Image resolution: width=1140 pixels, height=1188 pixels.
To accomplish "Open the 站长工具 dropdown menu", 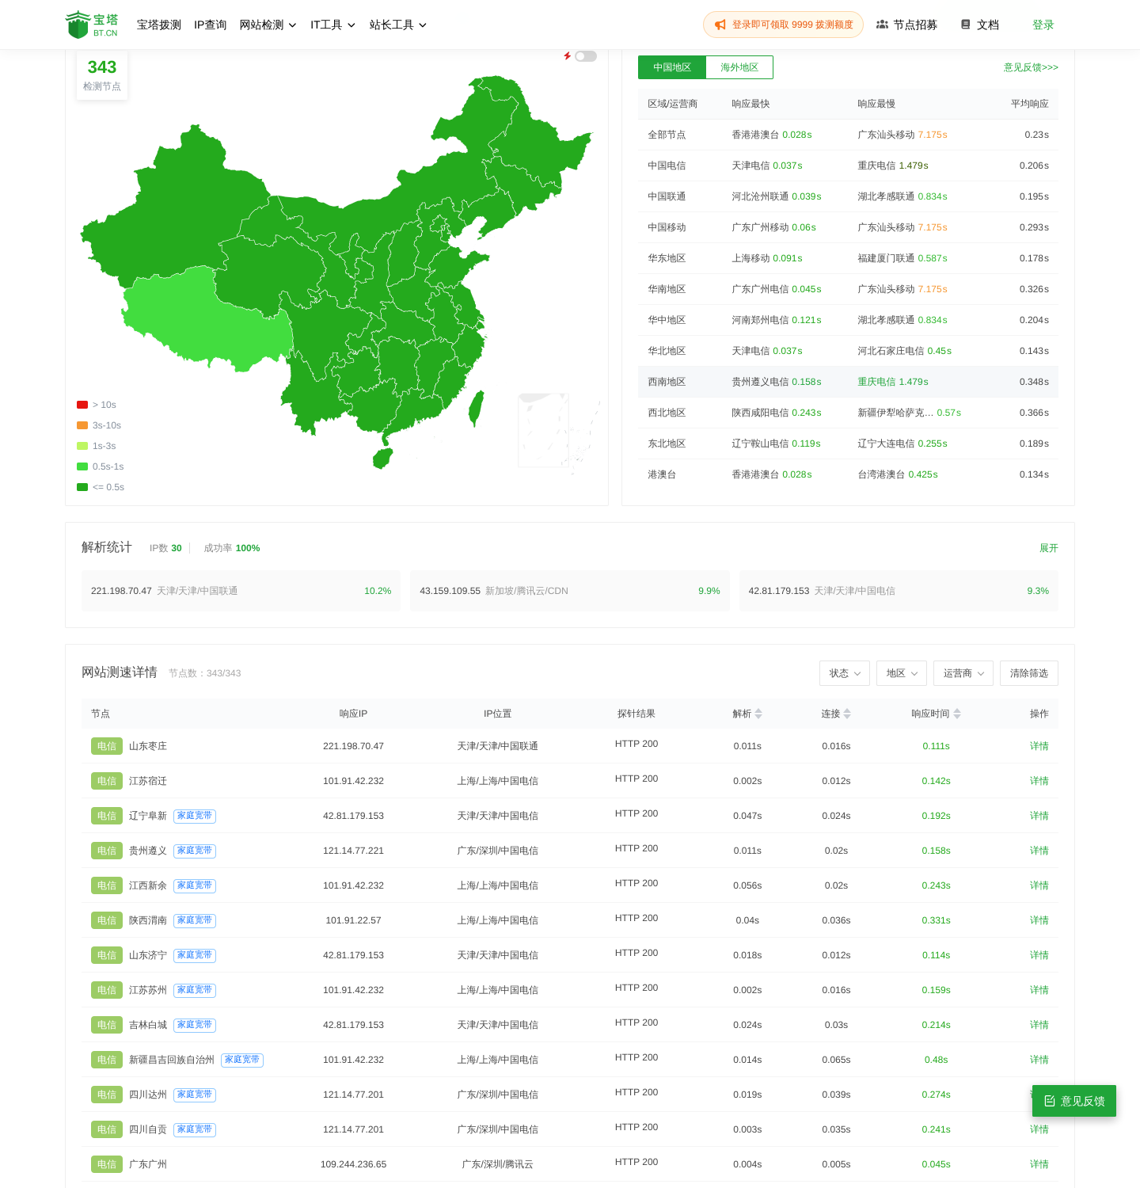I will tap(398, 25).
